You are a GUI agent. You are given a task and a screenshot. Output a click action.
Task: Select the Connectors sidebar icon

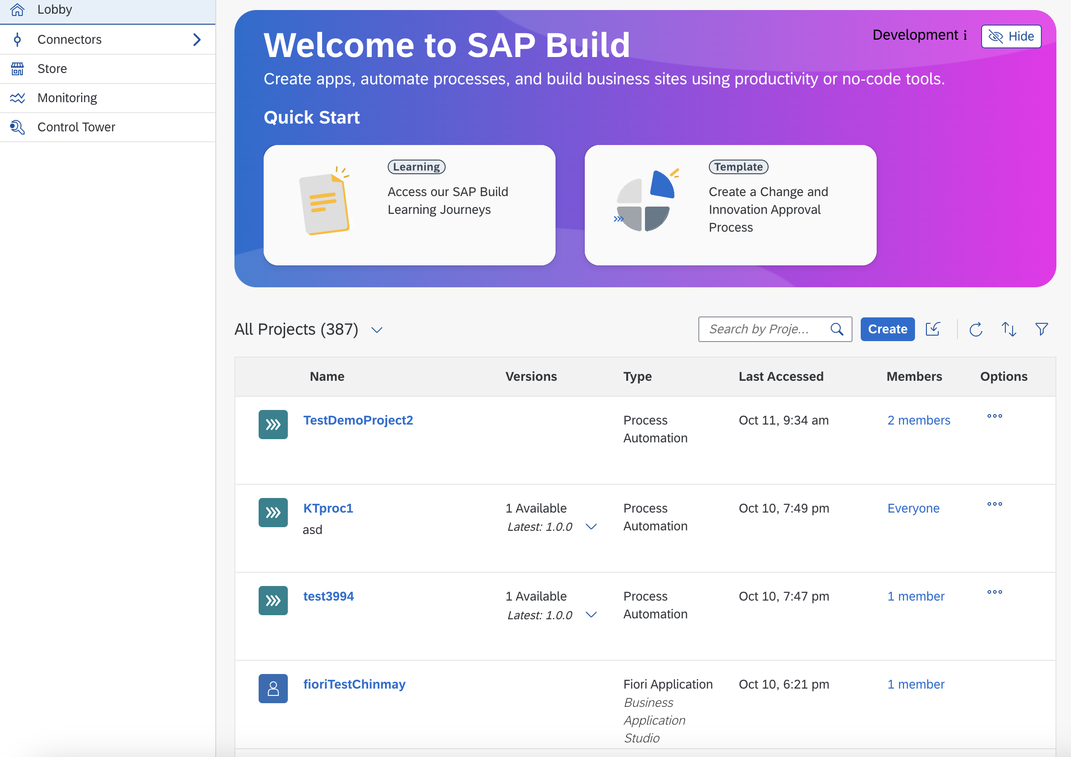pyautogui.click(x=17, y=39)
